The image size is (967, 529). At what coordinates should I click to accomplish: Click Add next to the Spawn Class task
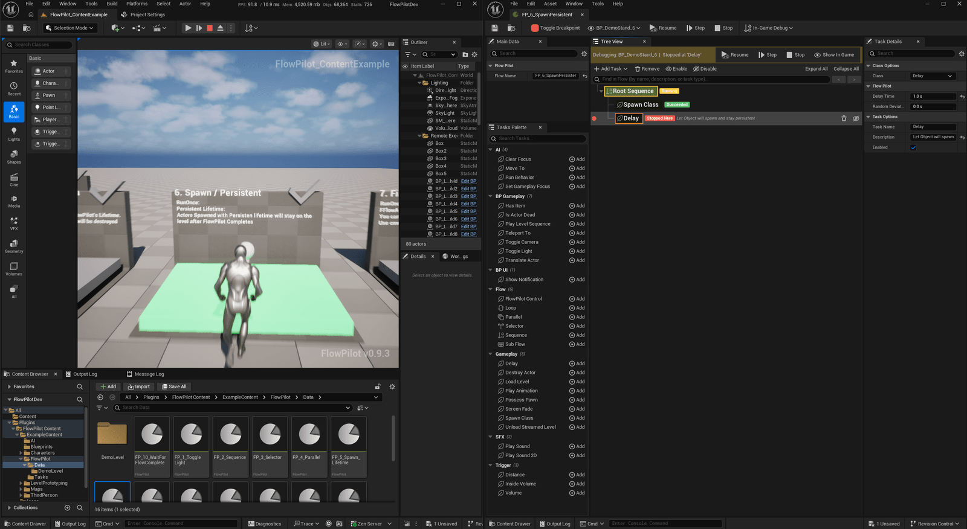pos(577,418)
